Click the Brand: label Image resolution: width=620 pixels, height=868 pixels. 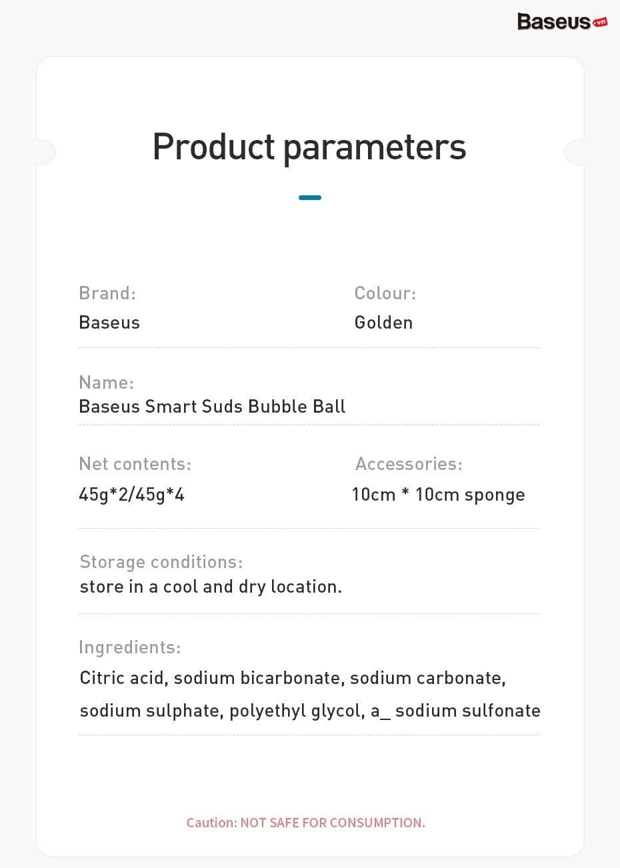(x=107, y=293)
